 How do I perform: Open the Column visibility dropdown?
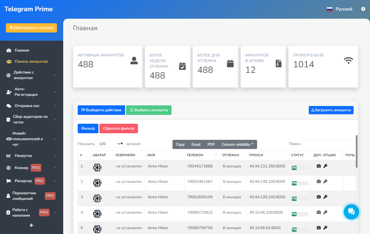pyautogui.click(x=237, y=144)
